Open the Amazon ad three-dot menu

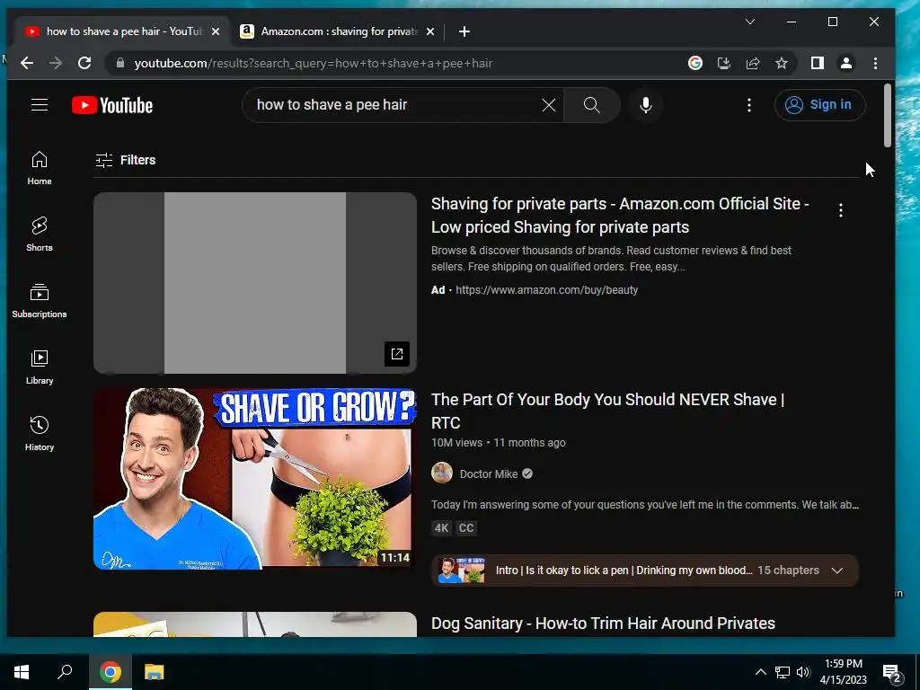coord(841,210)
